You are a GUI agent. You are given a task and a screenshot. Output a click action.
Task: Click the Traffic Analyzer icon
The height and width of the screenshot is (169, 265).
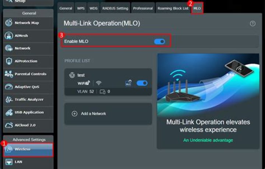[9, 100]
